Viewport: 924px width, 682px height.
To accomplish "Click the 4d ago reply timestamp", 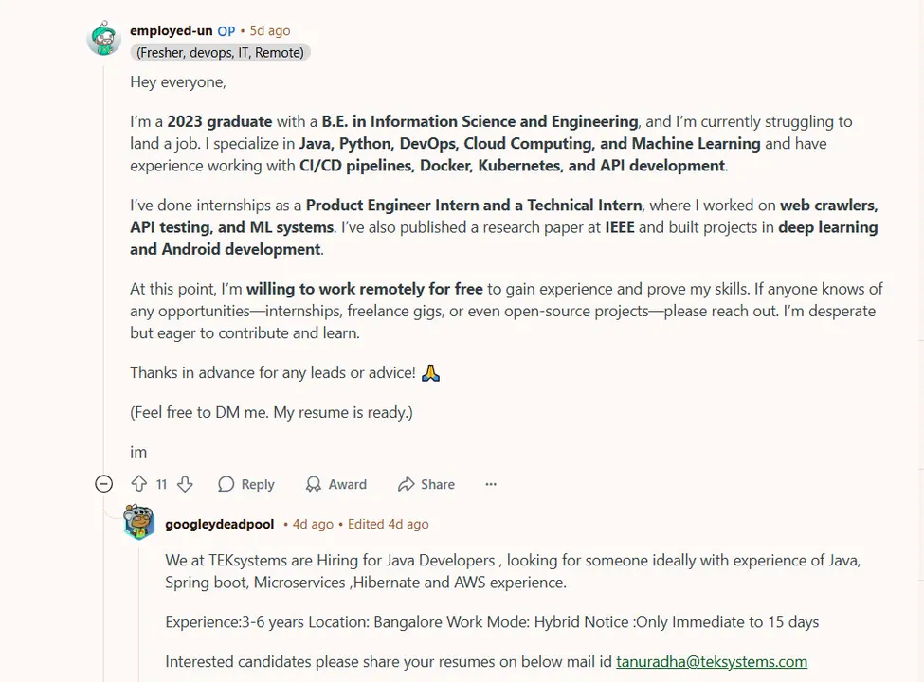I will click(x=313, y=524).
